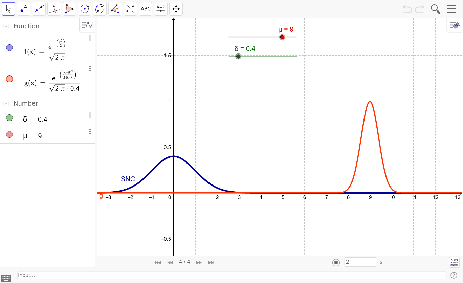Select the Ellipse conic tool

tap(100, 9)
